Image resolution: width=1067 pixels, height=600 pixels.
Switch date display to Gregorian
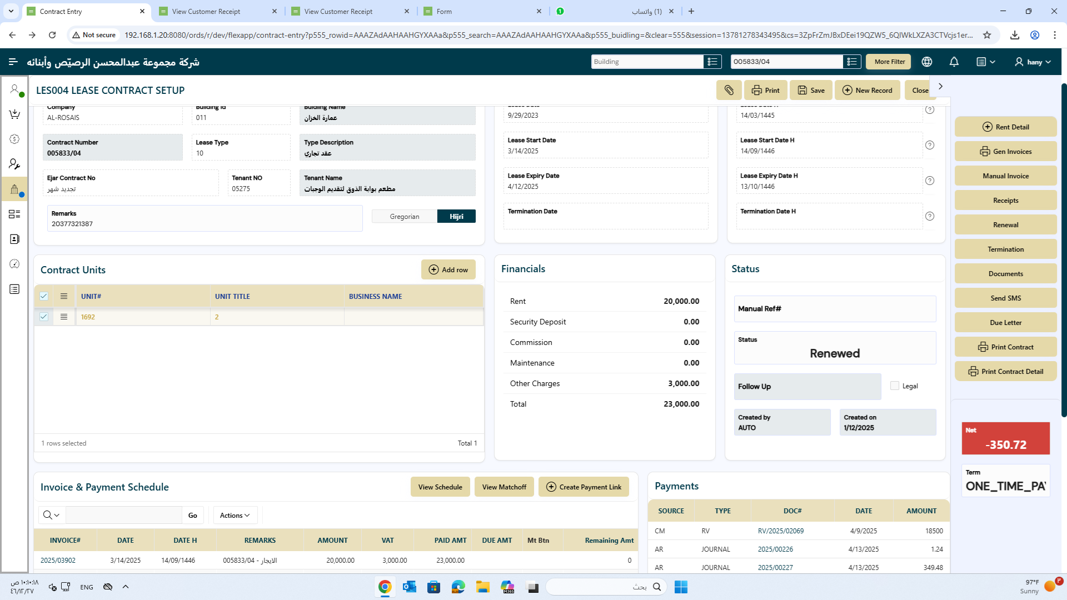click(x=404, y=216)
